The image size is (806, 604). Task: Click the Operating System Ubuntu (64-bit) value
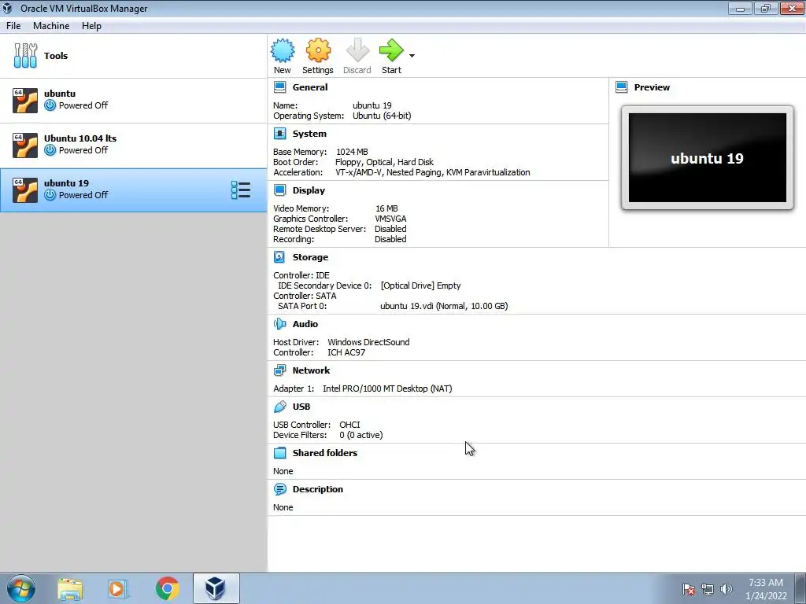[382, 116]
